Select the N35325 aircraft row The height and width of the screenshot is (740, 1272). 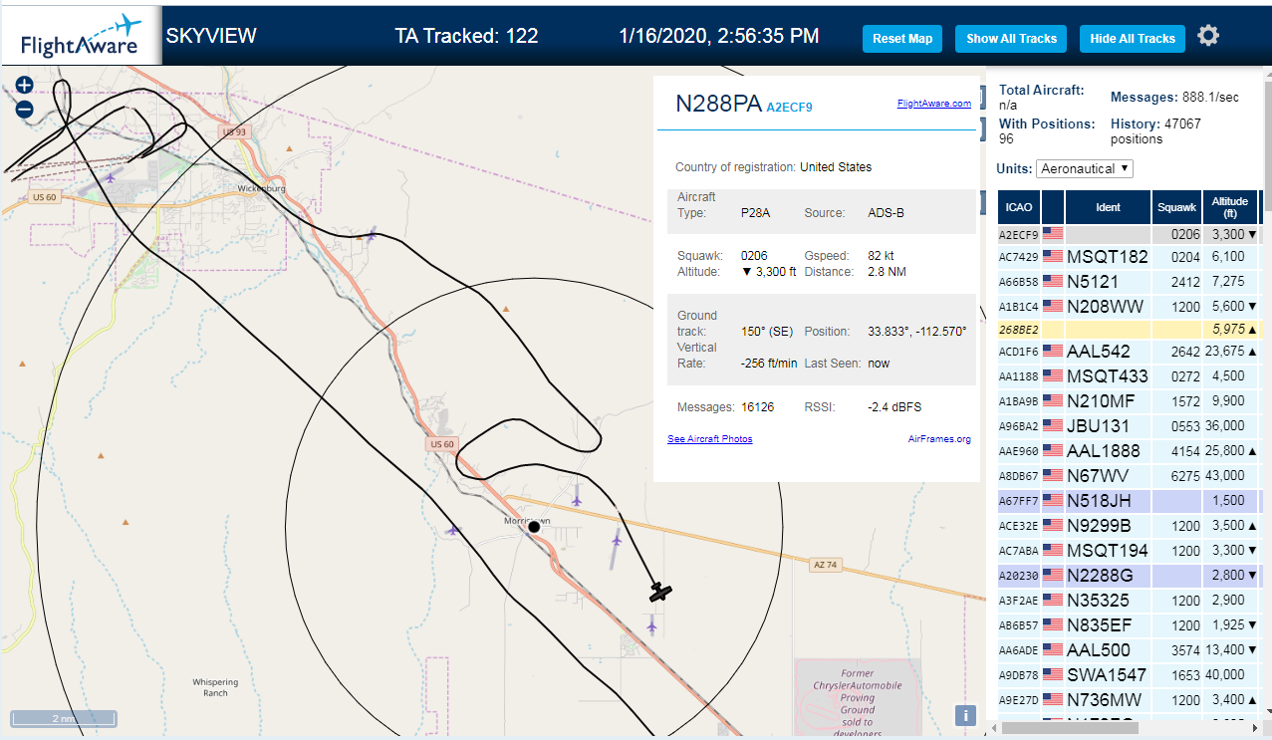click(1129, 600)
